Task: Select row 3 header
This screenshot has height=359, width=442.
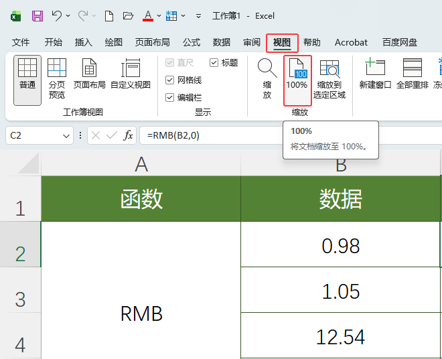Action: [x=20, y=290]
